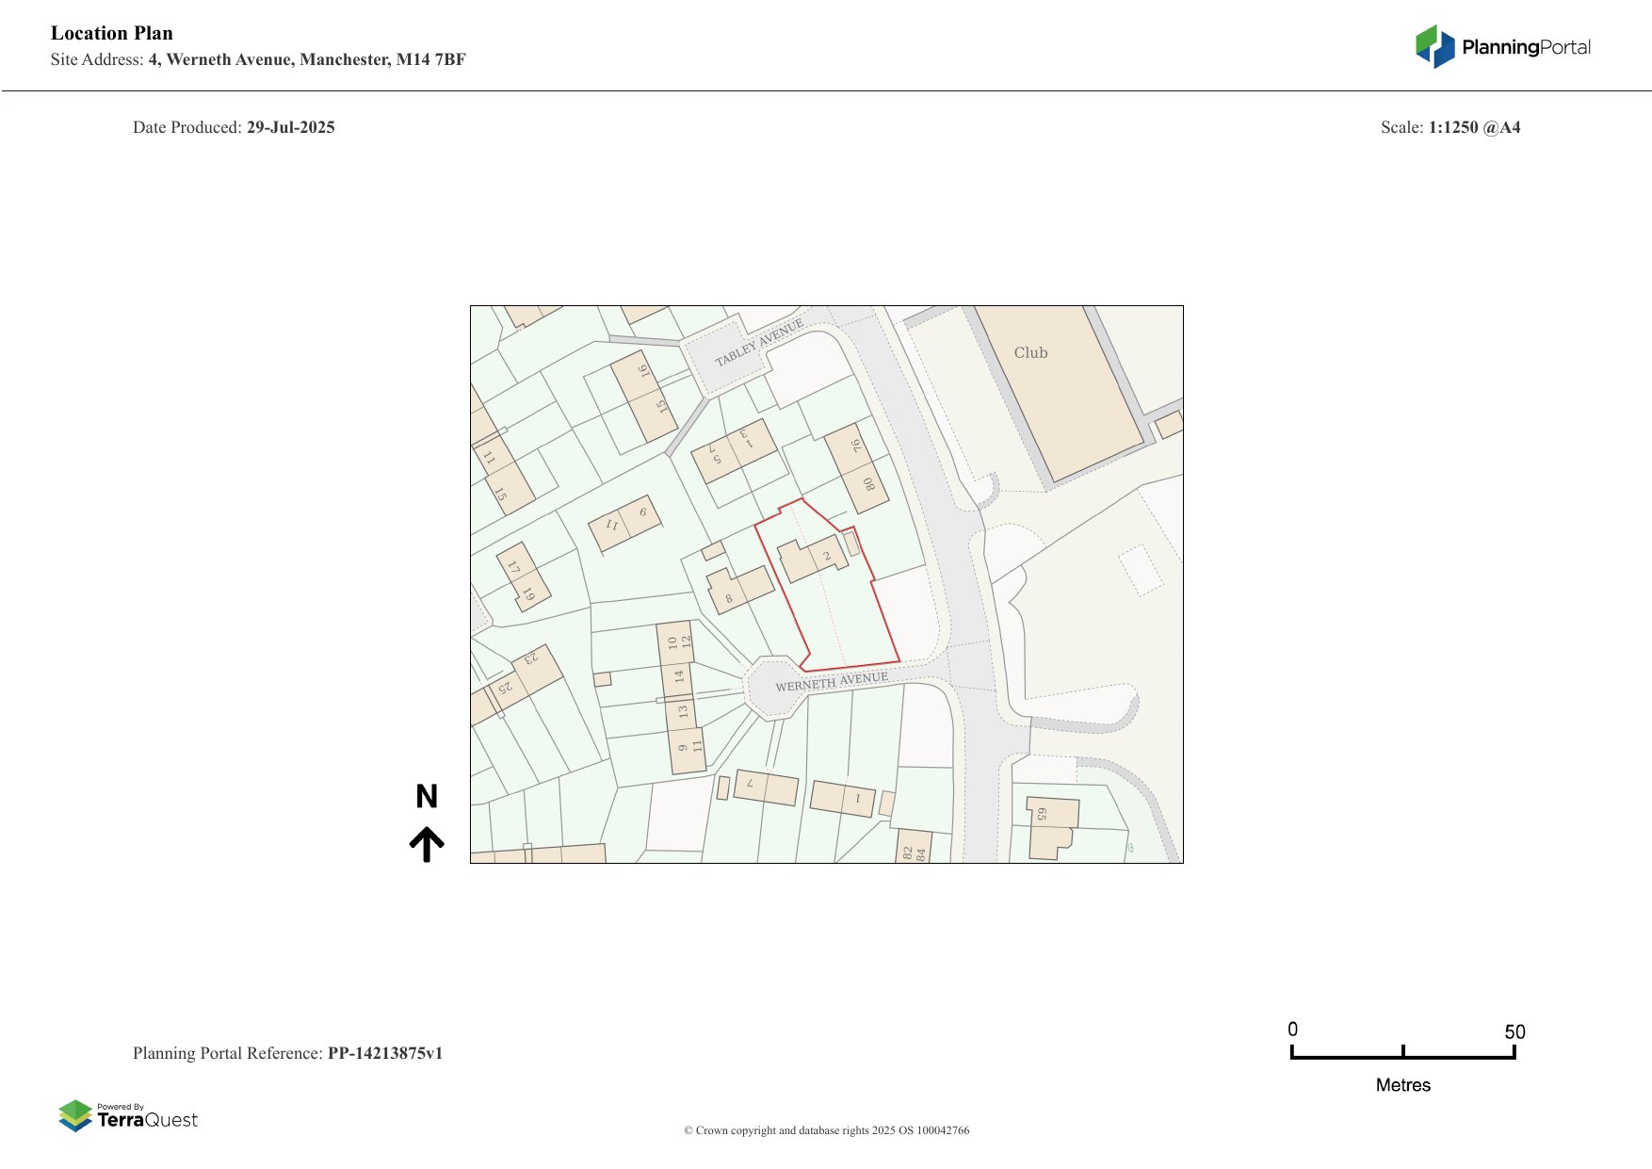Click the 50 mark on scale bar

tap(1514, 1031)
